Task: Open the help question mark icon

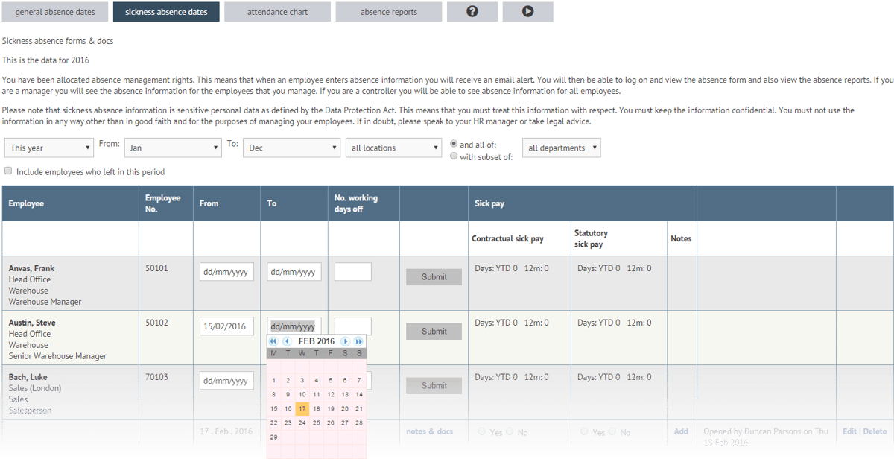Action: pos(472,11)
